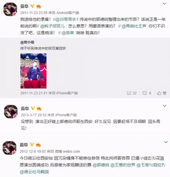Open @耗子招笑儿 mention link
This screenshot has width=170, height=177.
point(52,26)
